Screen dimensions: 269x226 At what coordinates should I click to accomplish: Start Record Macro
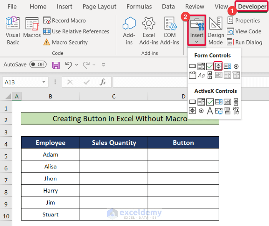[65, 21]
